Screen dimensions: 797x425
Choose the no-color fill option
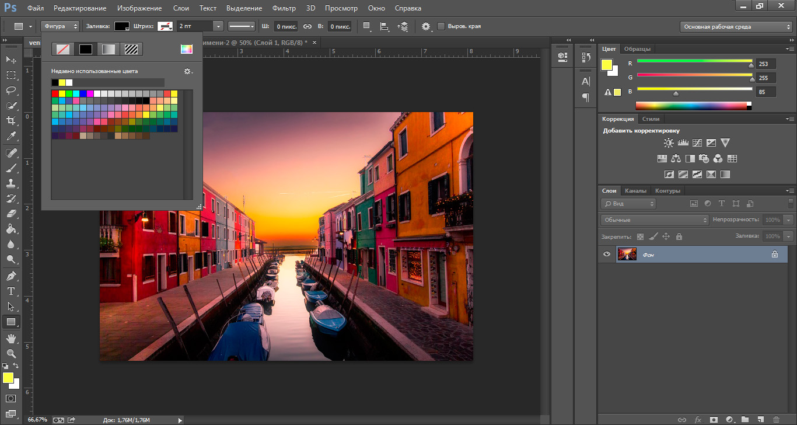pyautogui.click(x=62, y=49)
